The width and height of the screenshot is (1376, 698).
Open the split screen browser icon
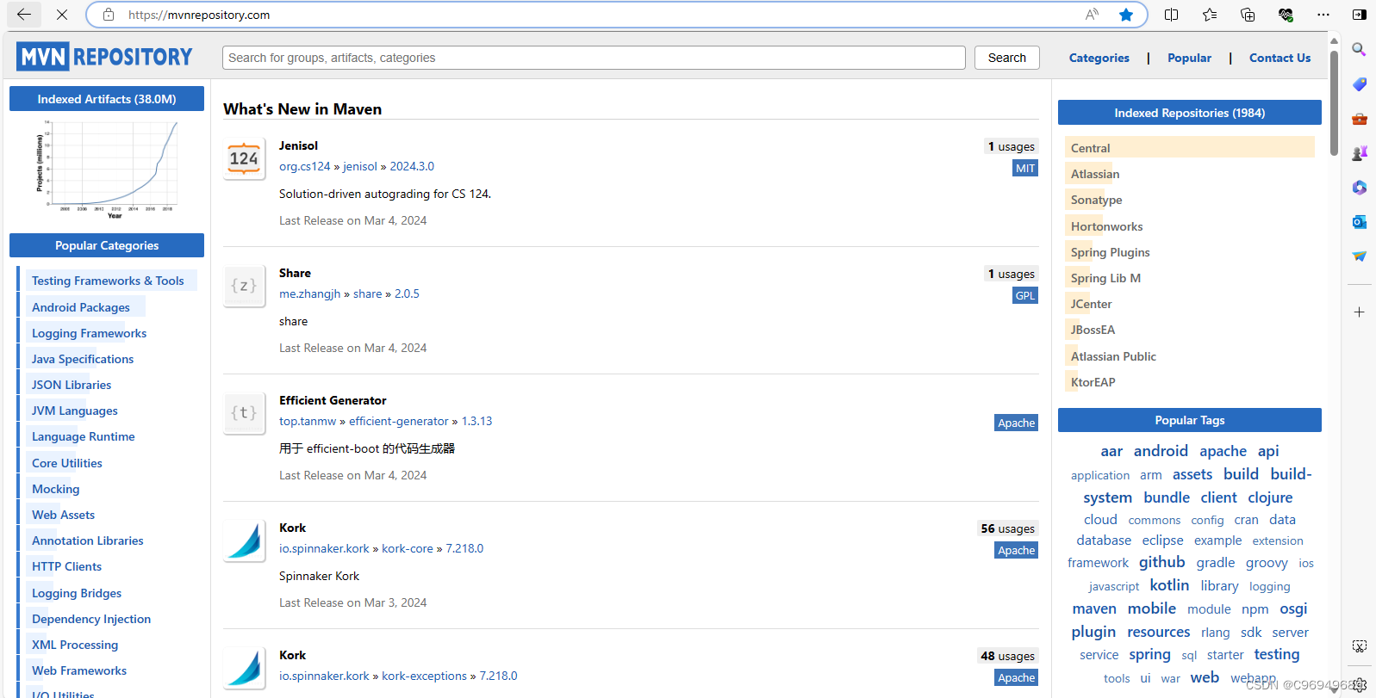pos(1172,15)
